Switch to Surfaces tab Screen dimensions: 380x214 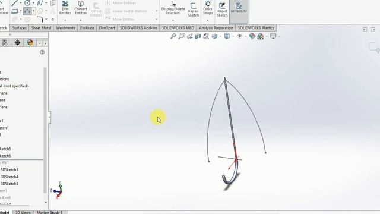[20, 28]
